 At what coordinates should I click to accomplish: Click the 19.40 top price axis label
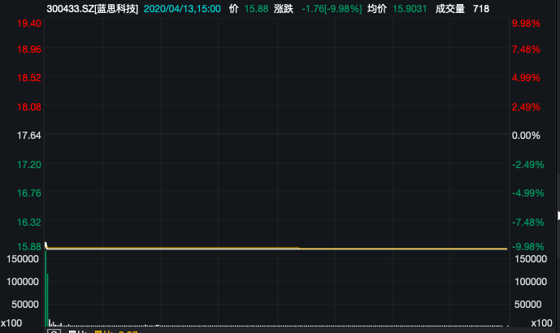click(29, 24)
